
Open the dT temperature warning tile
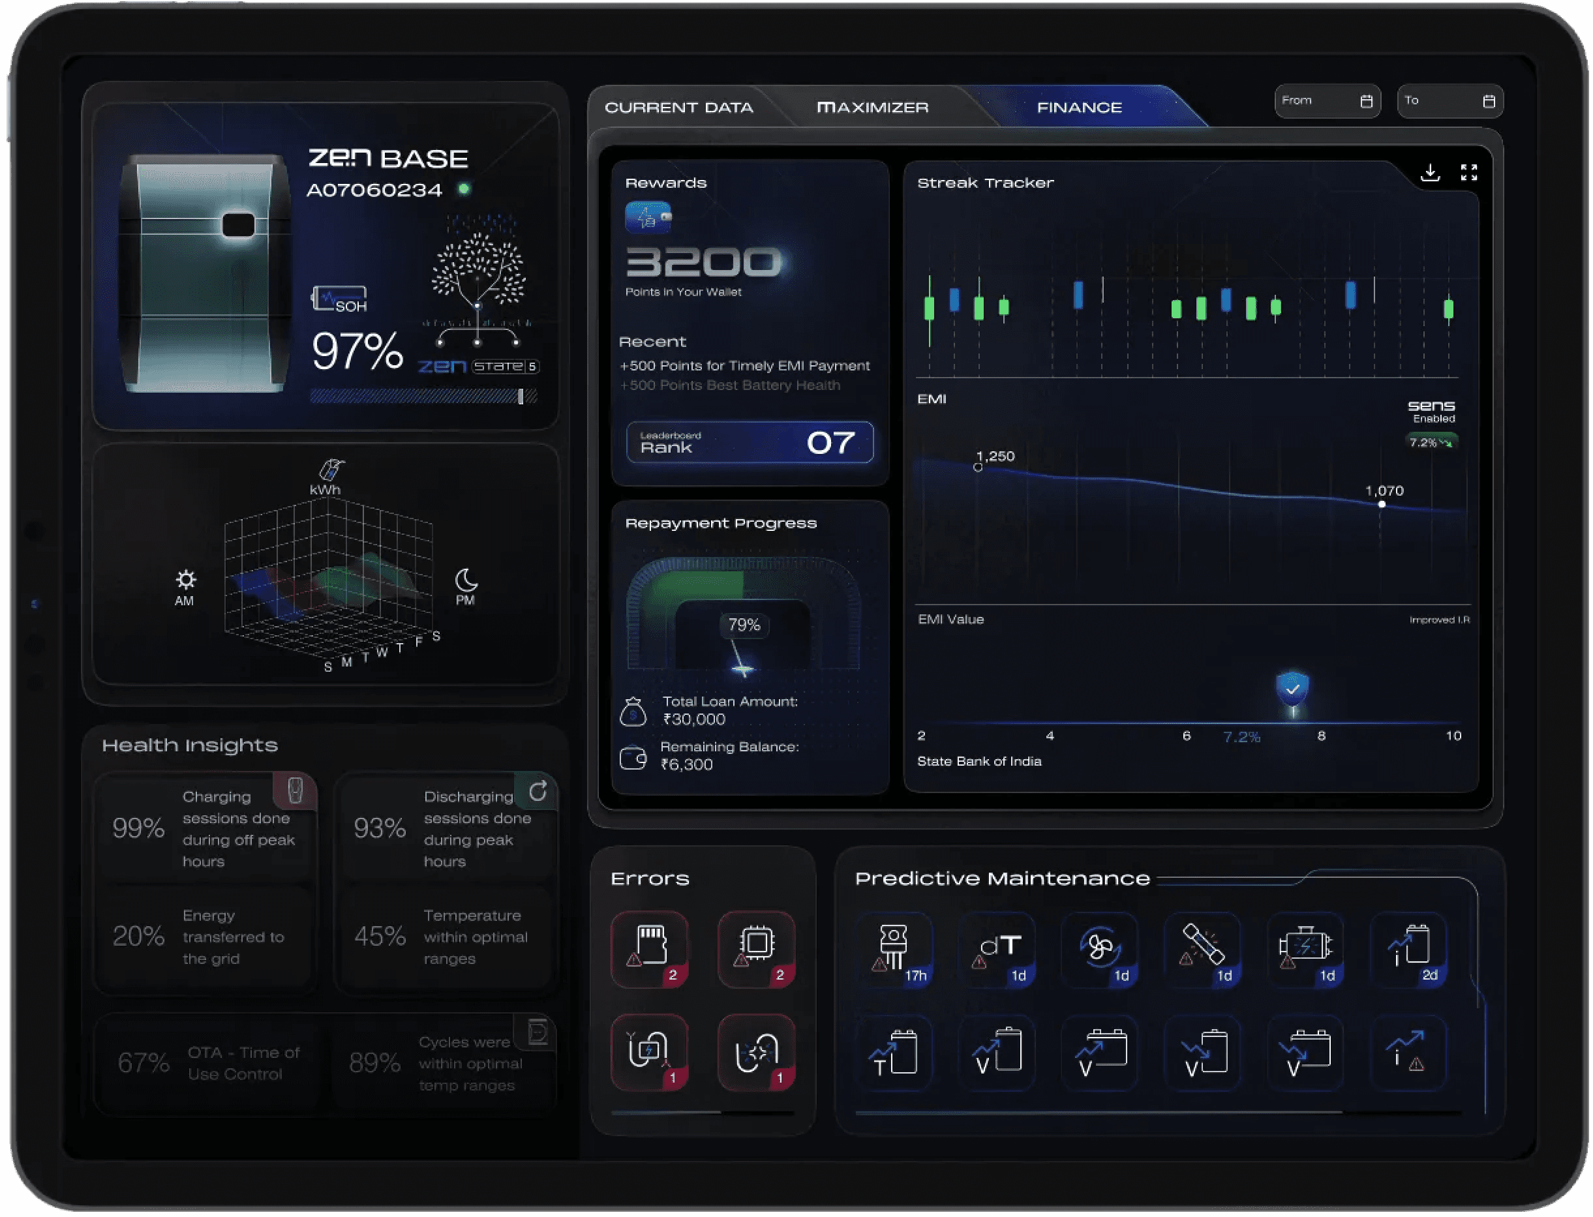(997, 950)
